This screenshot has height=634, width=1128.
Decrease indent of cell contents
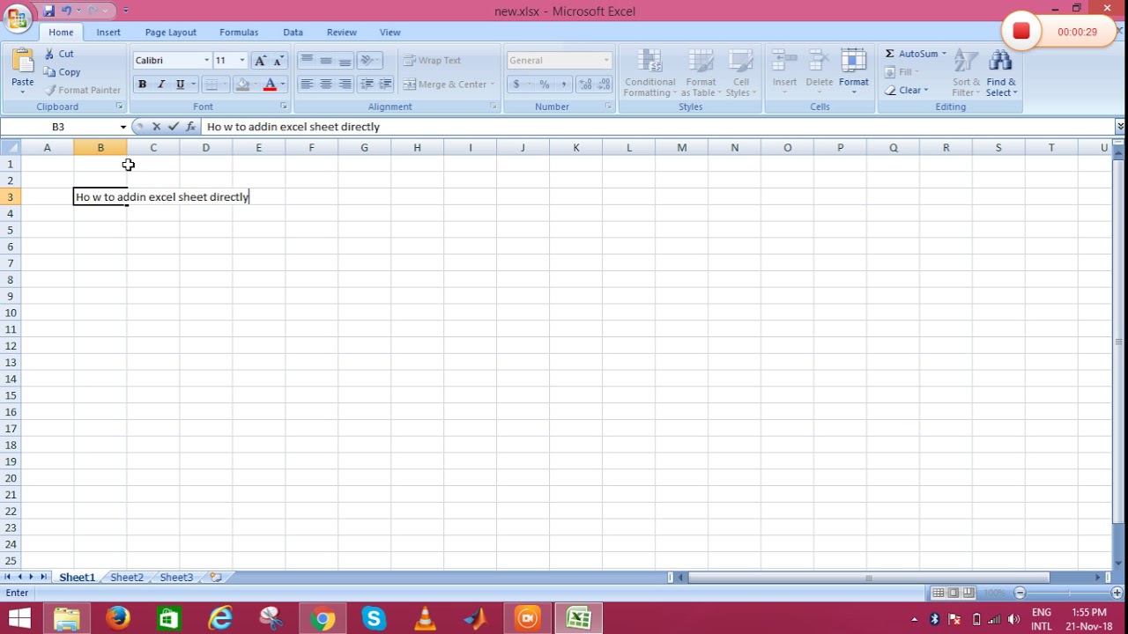pyautogui.click(x=367, y=84)
